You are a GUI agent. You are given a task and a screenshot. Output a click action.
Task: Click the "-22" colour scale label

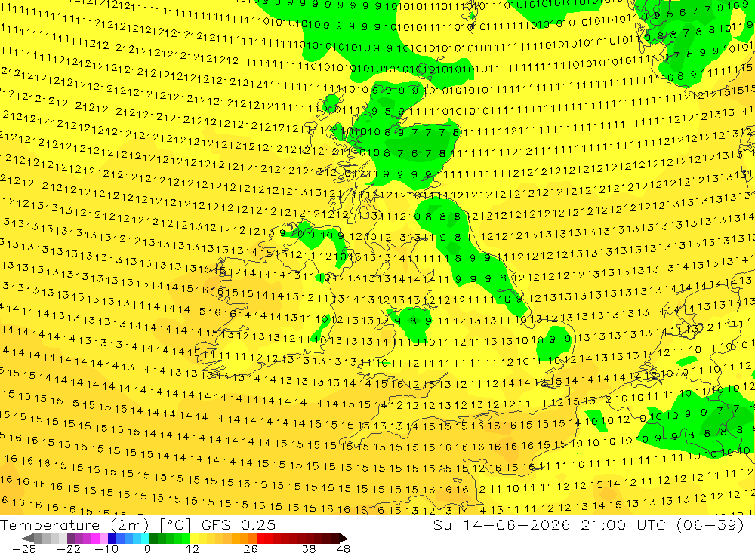point(69,548)
